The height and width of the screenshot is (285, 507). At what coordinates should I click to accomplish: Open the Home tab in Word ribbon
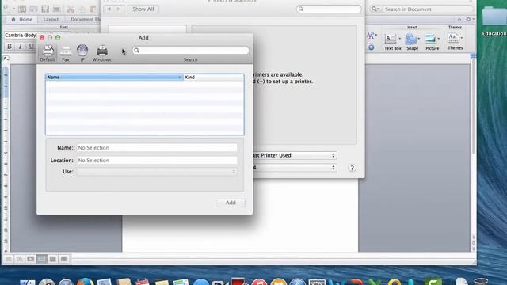[22, 19]
